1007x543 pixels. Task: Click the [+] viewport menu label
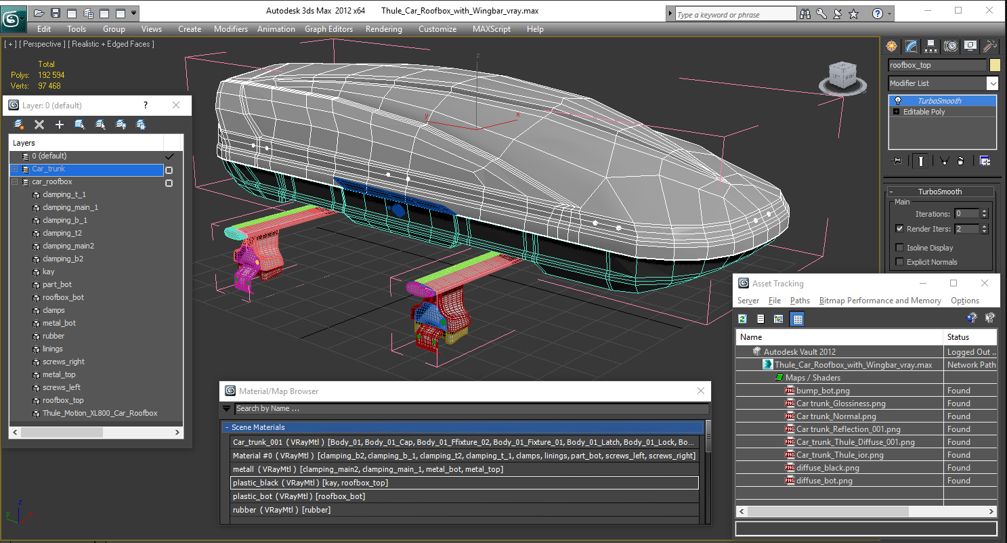(x=10, y=44)
